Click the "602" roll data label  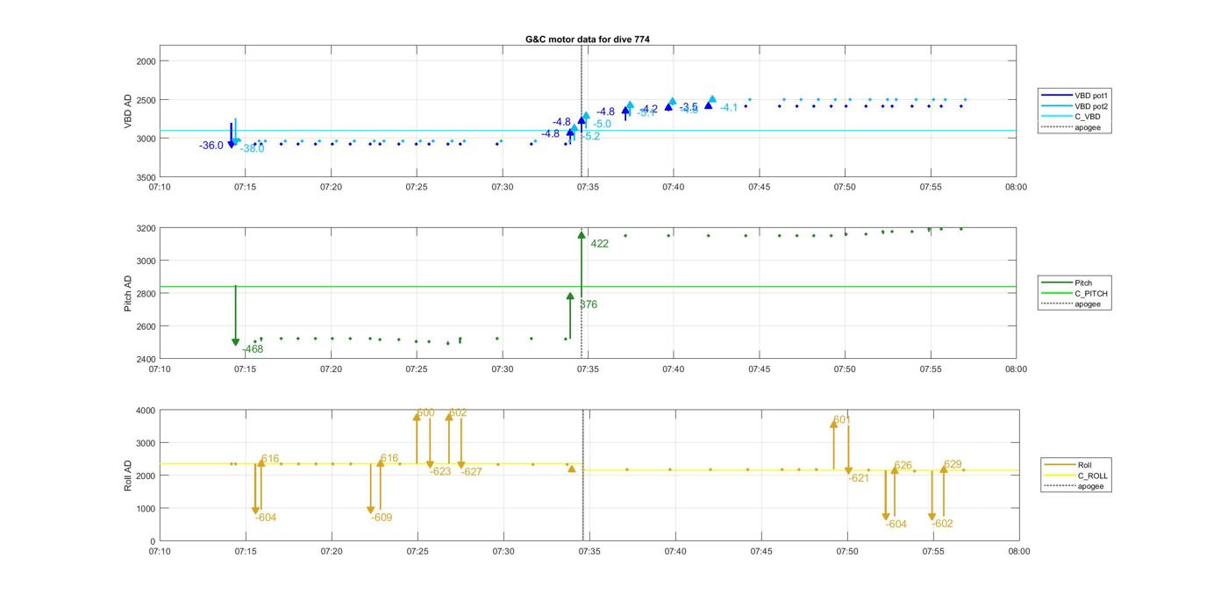457,412
